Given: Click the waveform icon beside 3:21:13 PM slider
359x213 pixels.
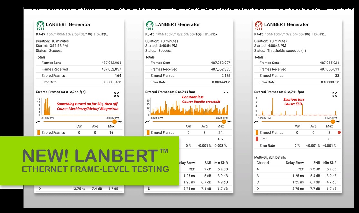Looking at the screenshot, I should pos(120,122).
